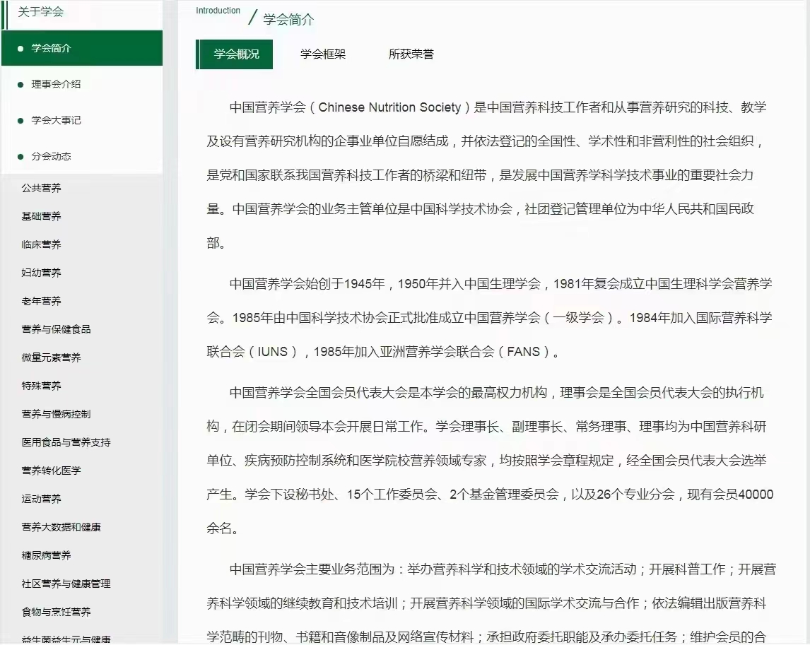Open 妇幼营养 branch page
810x645 pixels.
click(41, 273)
